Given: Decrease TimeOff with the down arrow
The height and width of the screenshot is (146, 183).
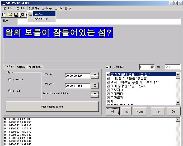Looking at the screenshot, I should (95, 87).
